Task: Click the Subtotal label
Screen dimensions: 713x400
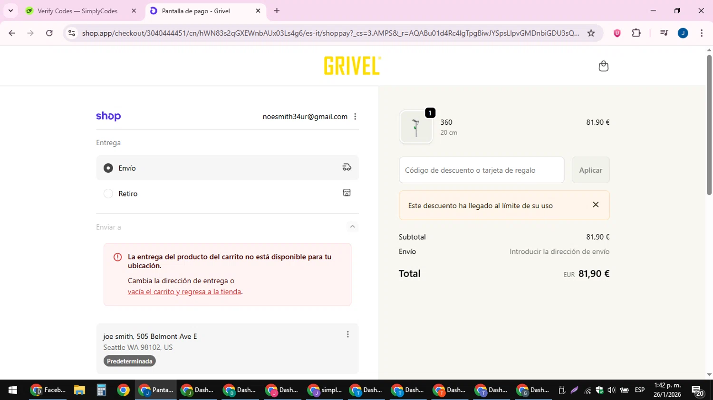Action: tap(412, 237)
